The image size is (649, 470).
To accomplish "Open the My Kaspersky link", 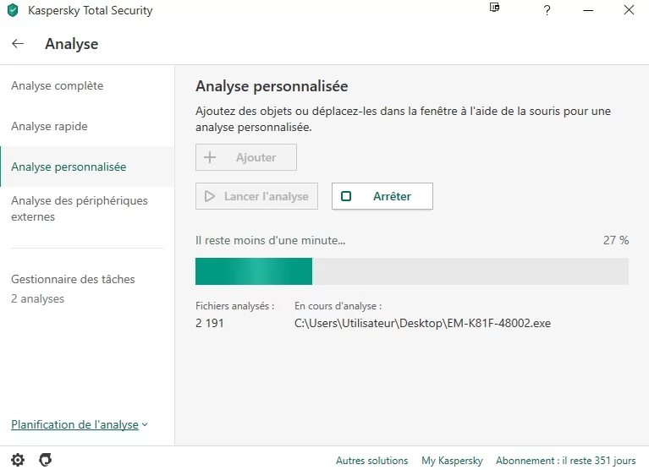I will (452, 461).
